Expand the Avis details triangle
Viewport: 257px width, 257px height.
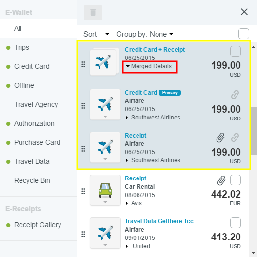[127, 203]
